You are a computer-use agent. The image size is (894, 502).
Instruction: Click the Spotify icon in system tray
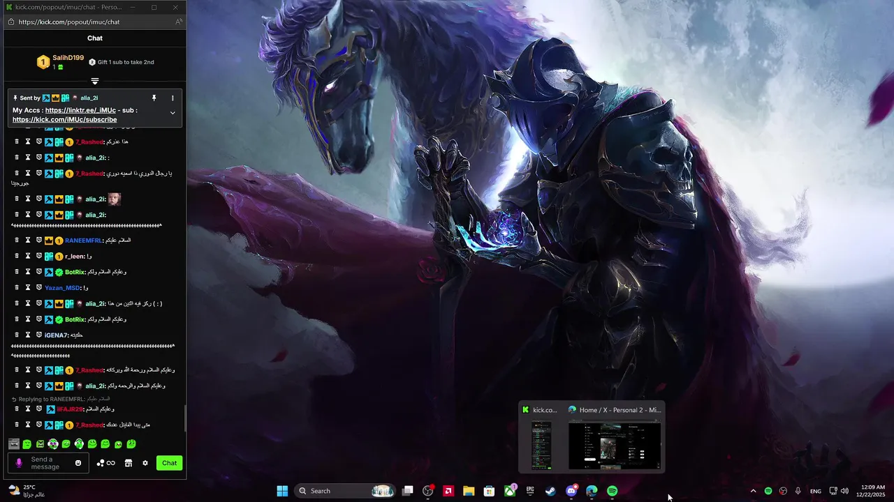pyautogui.click(x=768, y=491)
